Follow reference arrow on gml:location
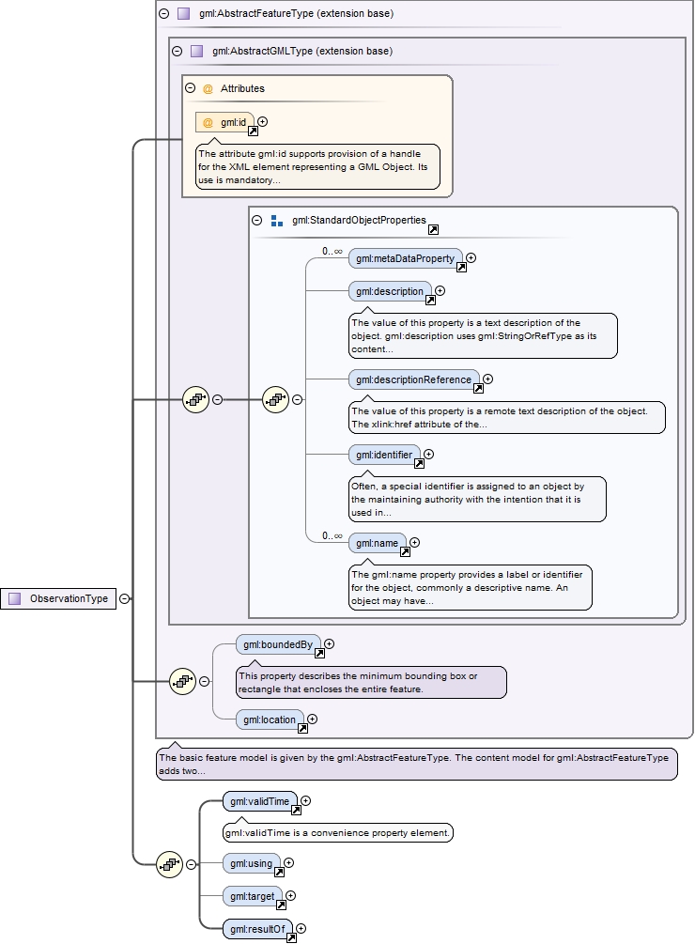 (x=302, y=728)
